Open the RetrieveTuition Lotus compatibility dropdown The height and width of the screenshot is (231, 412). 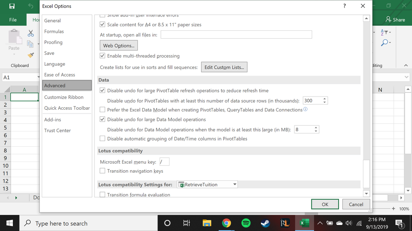coord(207,185)
